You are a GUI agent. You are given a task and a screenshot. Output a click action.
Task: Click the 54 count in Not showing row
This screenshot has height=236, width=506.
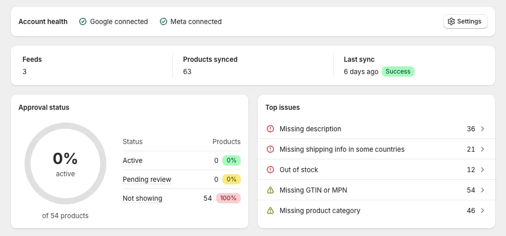(208, 198)
